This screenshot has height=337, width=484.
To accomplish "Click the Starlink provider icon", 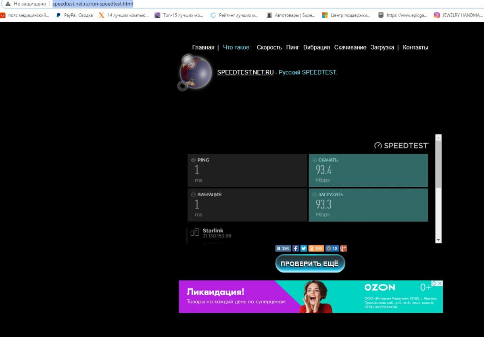I will (x=195, y=232).
